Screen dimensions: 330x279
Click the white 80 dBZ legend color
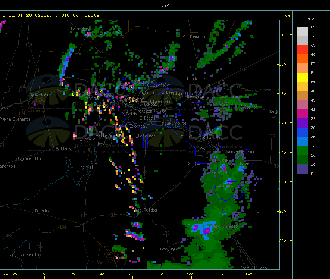pyautogui.click(x=302, y=32)
